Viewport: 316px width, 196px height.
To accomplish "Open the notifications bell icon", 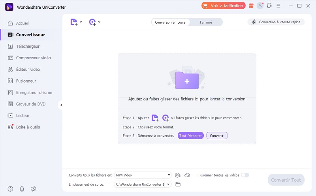I will click(x=22, y=189).
